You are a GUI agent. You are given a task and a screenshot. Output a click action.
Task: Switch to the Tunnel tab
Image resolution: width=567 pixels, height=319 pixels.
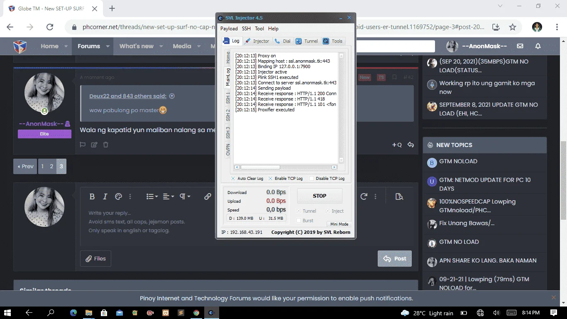pyautogui.click(x=307, y=41)
